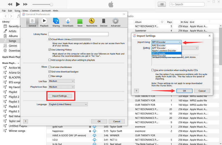Click the cloud download icon for happiness

click(94, 131)
